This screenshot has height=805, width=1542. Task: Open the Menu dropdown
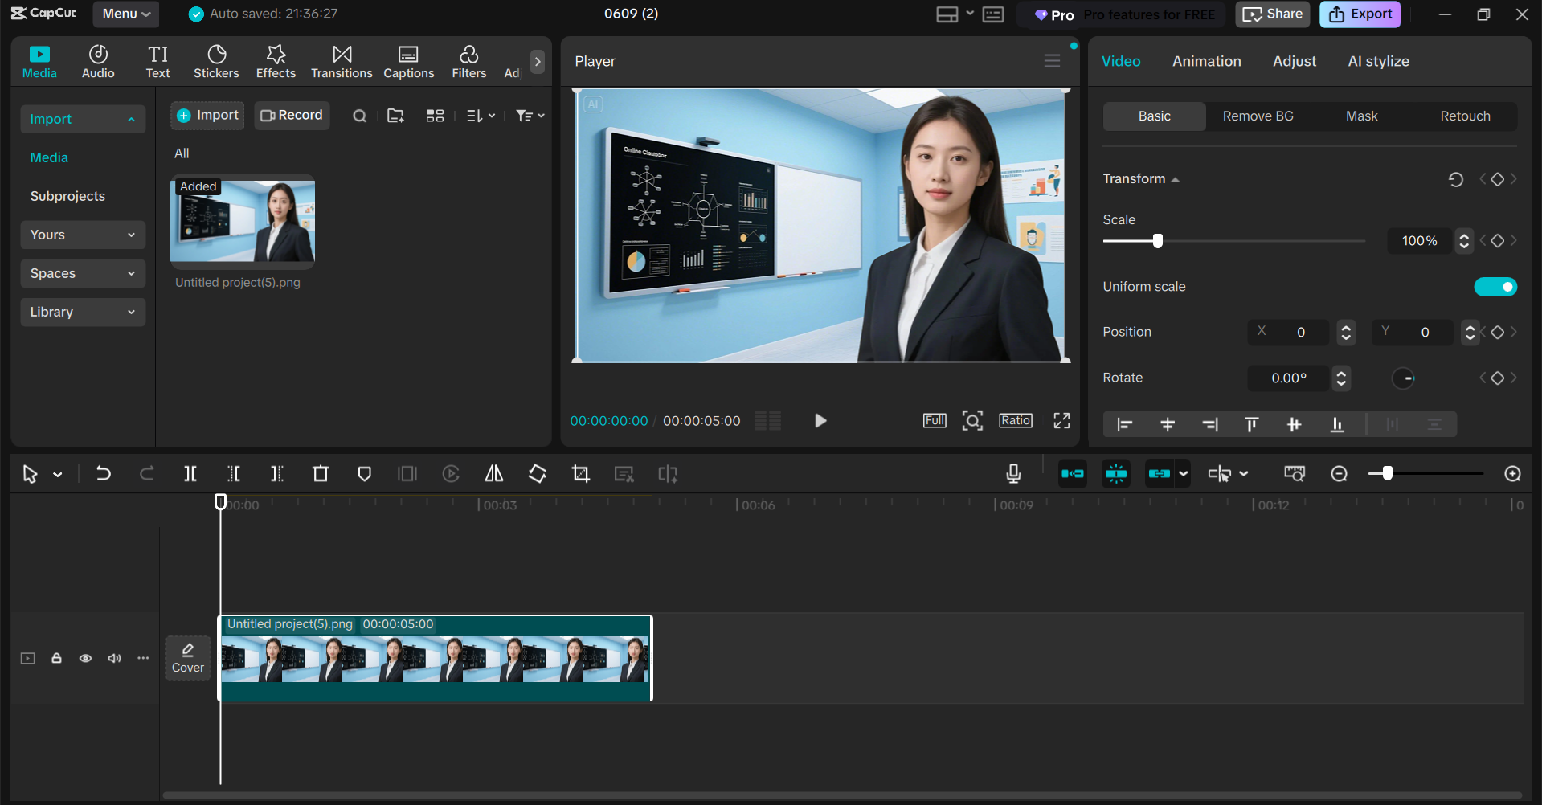(x=126, y=14)
